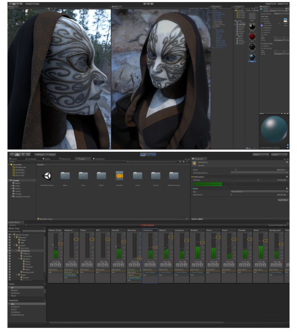
Task: Open the NewMix audio mixer asset
Action: click(119, 176)
